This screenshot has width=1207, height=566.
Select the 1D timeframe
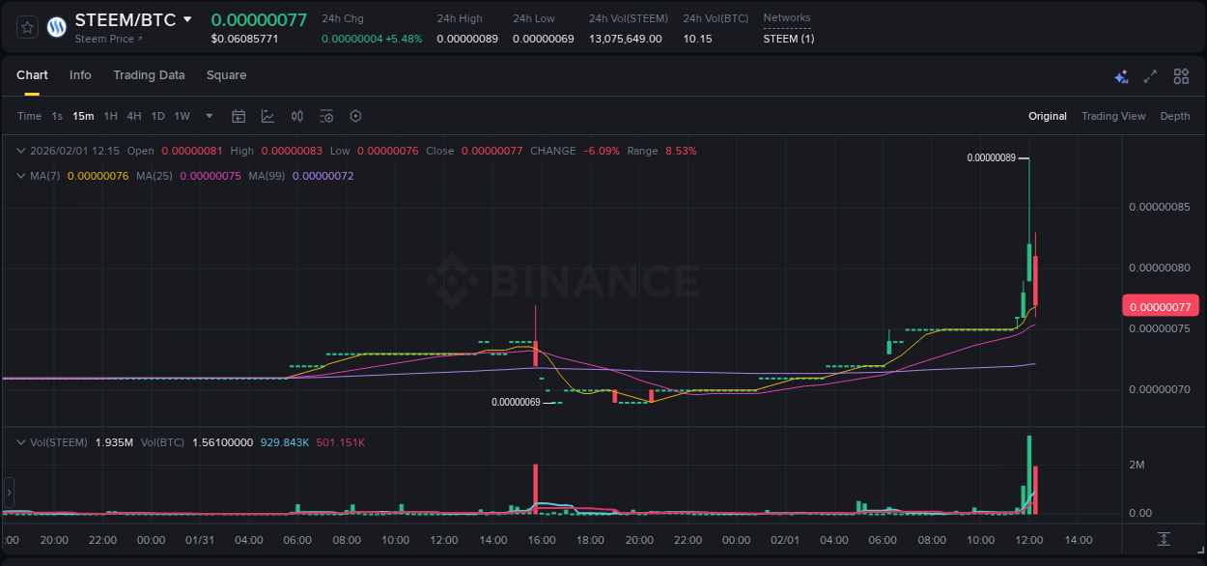157,116
